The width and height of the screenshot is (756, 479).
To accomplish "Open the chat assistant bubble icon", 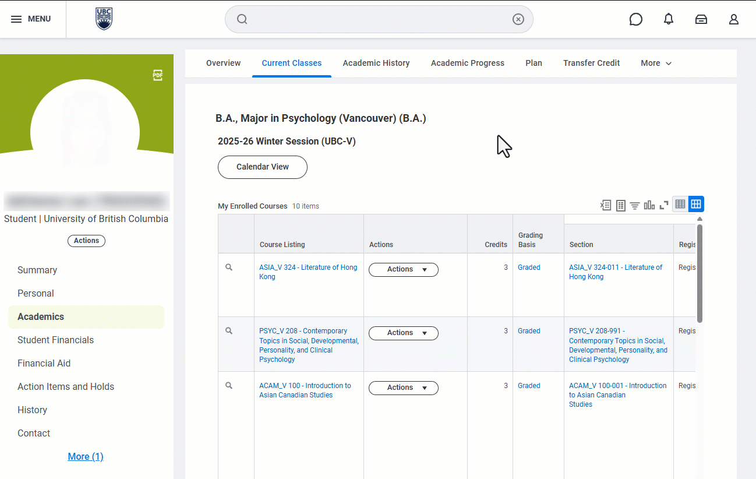I will tap(636, 19).
